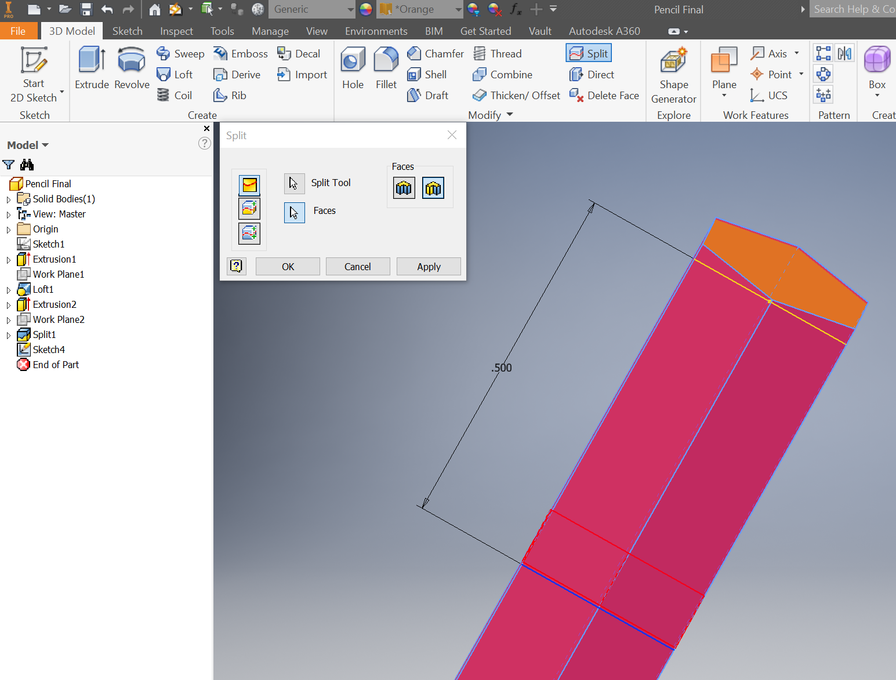
Task: Launch the Hole tool
Action: pos(353,64)
